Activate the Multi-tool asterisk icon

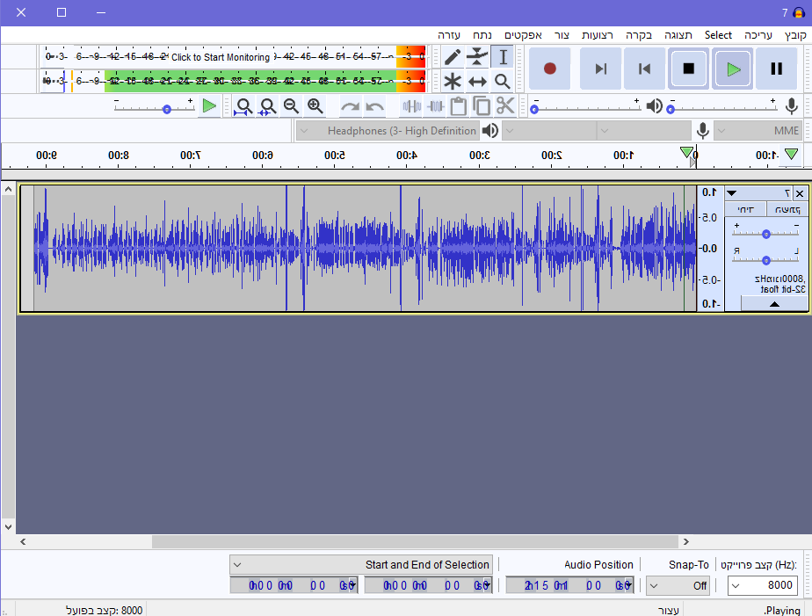[453, 82]
